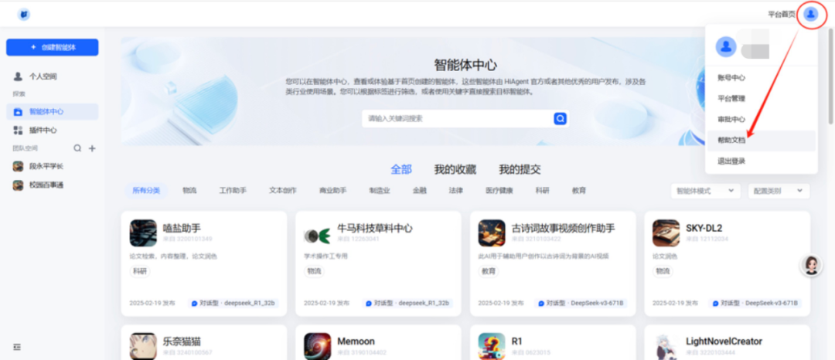Open the 插件中心 sidebar item
Image resolution: width=835 pixels, height=360 pixels.
tap(43, 131)
